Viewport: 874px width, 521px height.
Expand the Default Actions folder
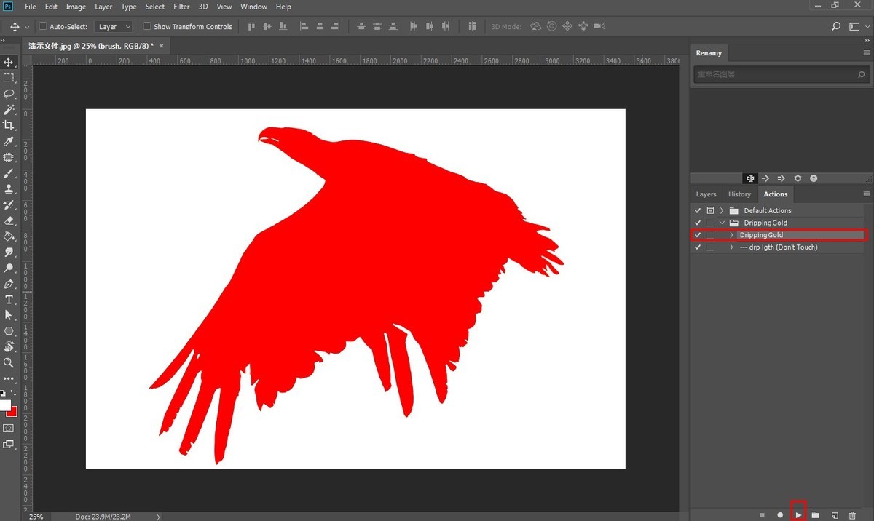(x=721, y=211)
